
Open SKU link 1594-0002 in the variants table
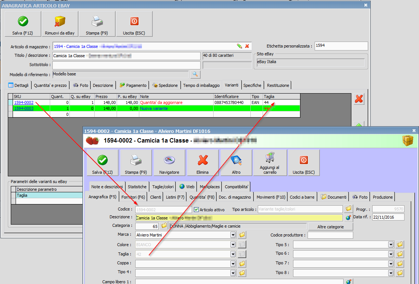point(24,102)
